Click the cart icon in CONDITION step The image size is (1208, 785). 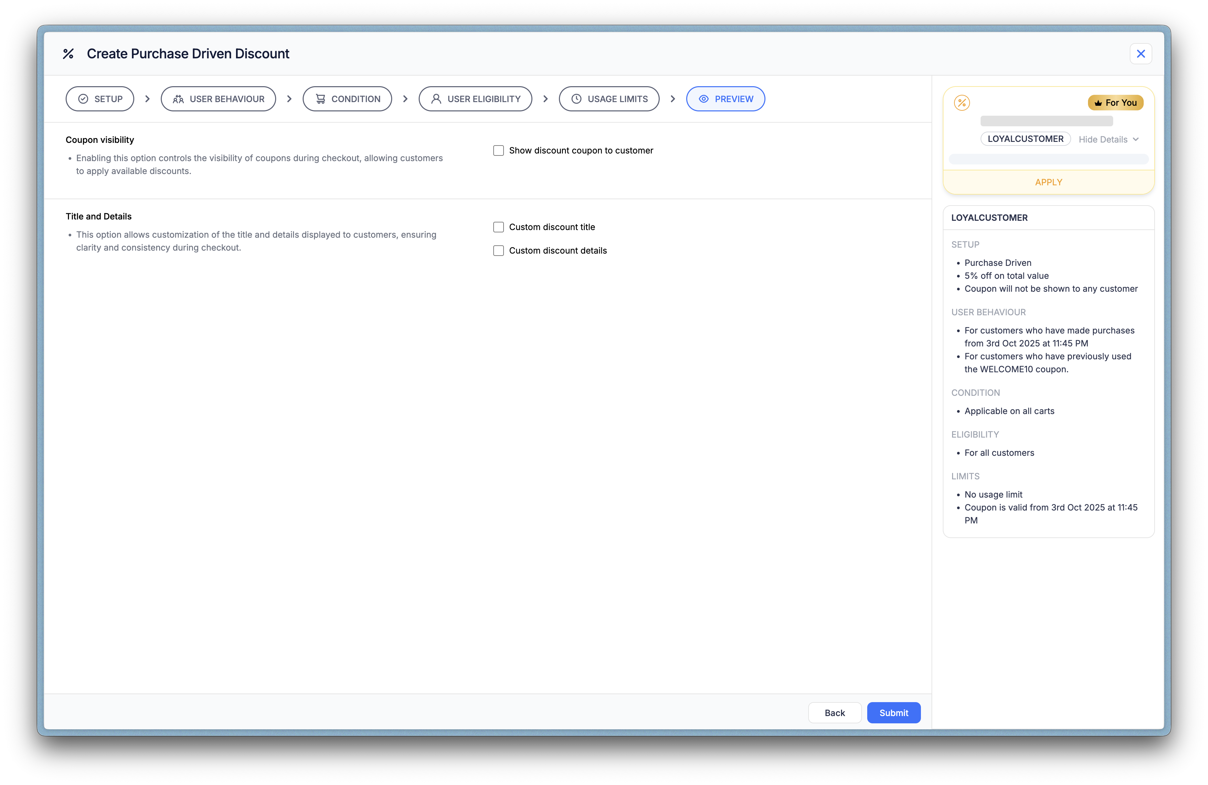[x=320, y=99]
